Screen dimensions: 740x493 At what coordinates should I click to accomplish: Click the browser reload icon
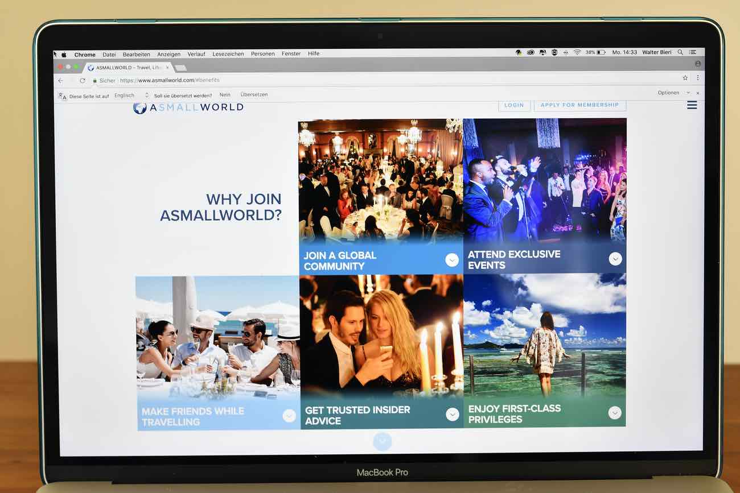tap(83, 80)
